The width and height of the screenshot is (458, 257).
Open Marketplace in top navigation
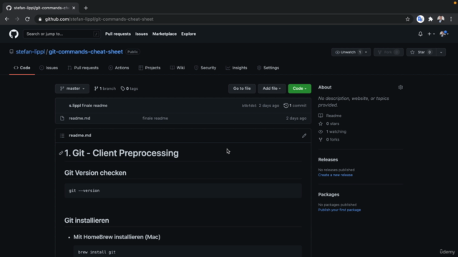[x=165, y=34]
